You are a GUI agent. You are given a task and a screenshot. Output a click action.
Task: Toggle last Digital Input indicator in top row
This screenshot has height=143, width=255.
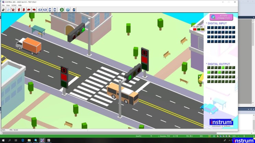(233, 28)
